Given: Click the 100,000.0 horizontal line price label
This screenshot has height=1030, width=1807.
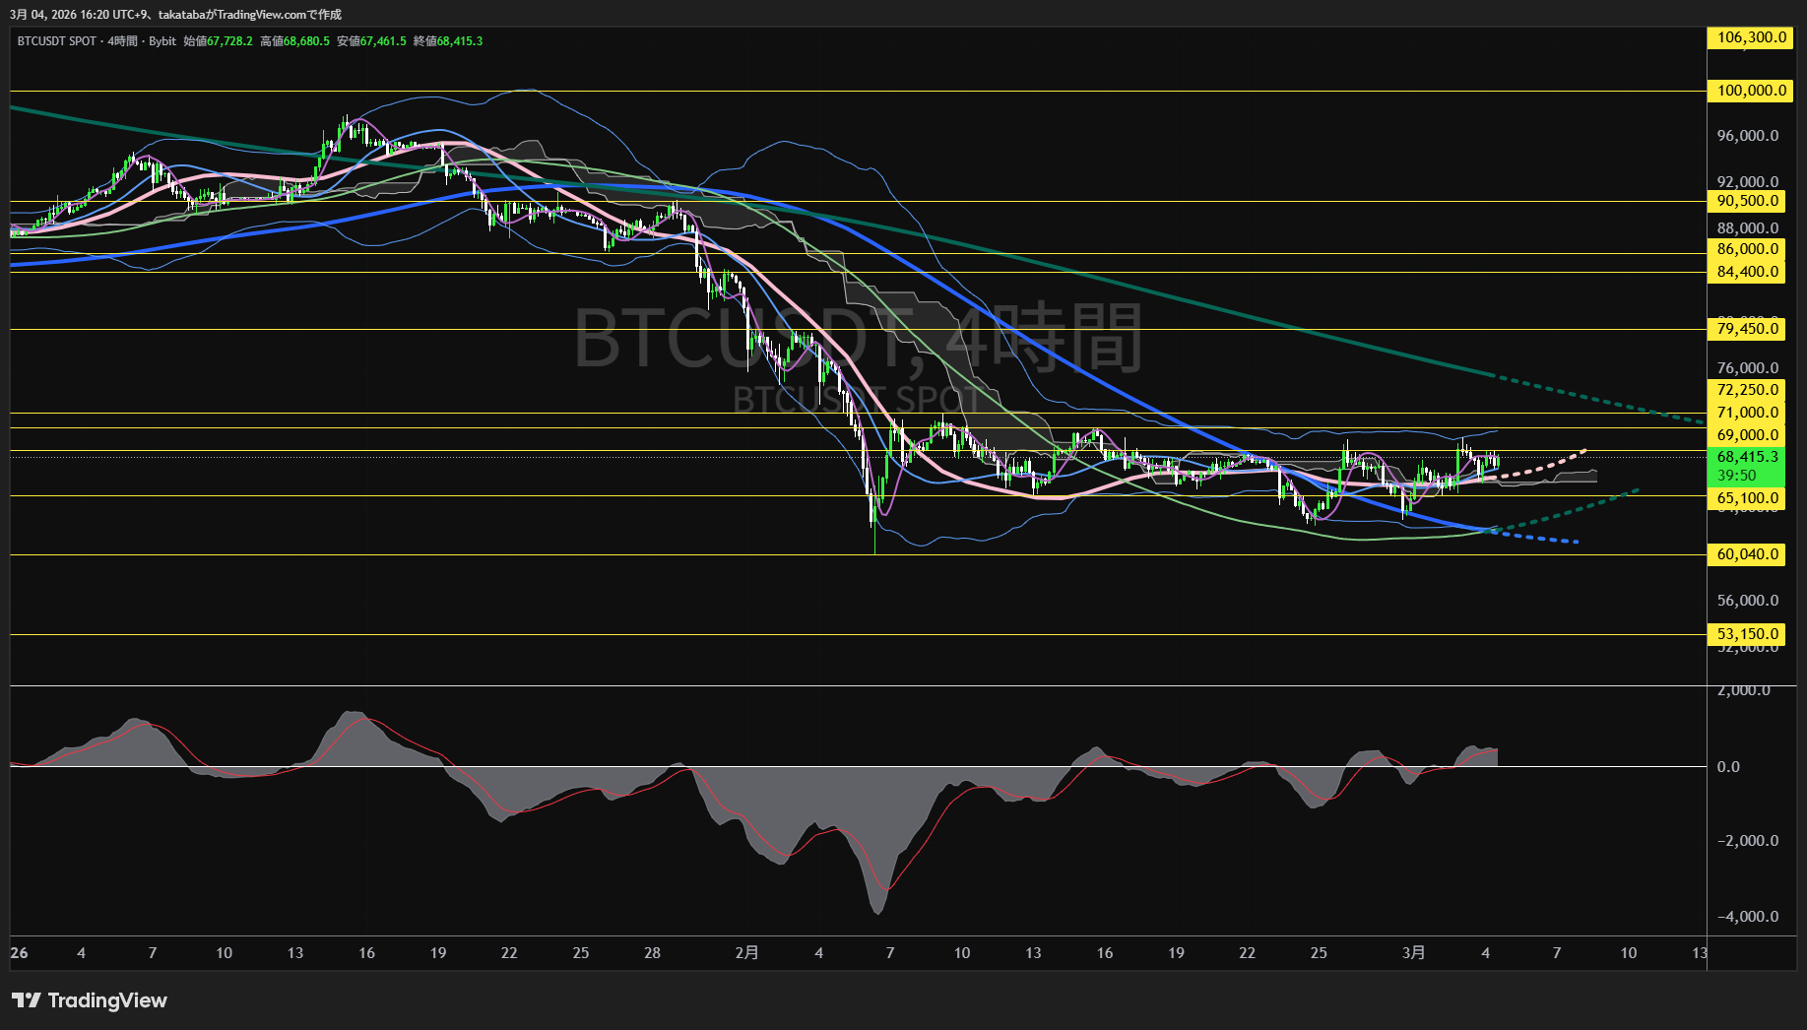Looking at the screenshot, I should click(1750, 91).
